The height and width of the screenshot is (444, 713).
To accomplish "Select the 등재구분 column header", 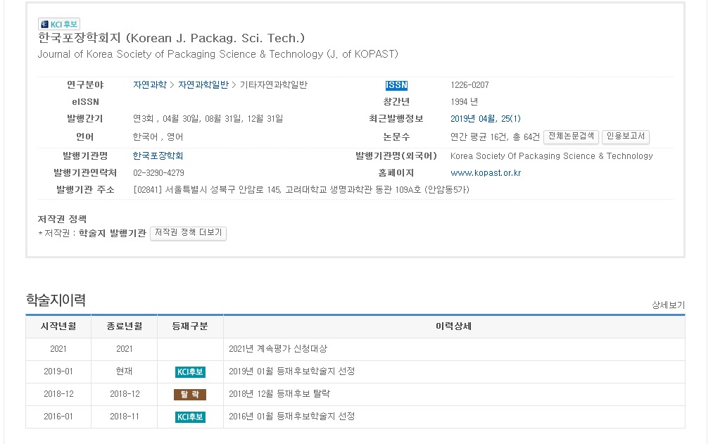I will (x=190, y=326).
